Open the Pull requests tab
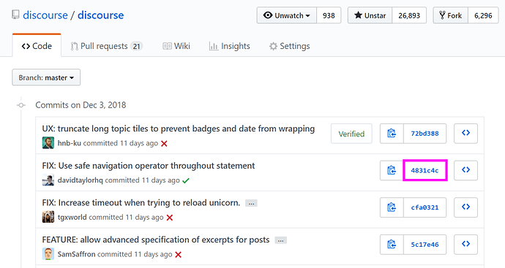The image size is (505, 268). (x=107, y=46)
